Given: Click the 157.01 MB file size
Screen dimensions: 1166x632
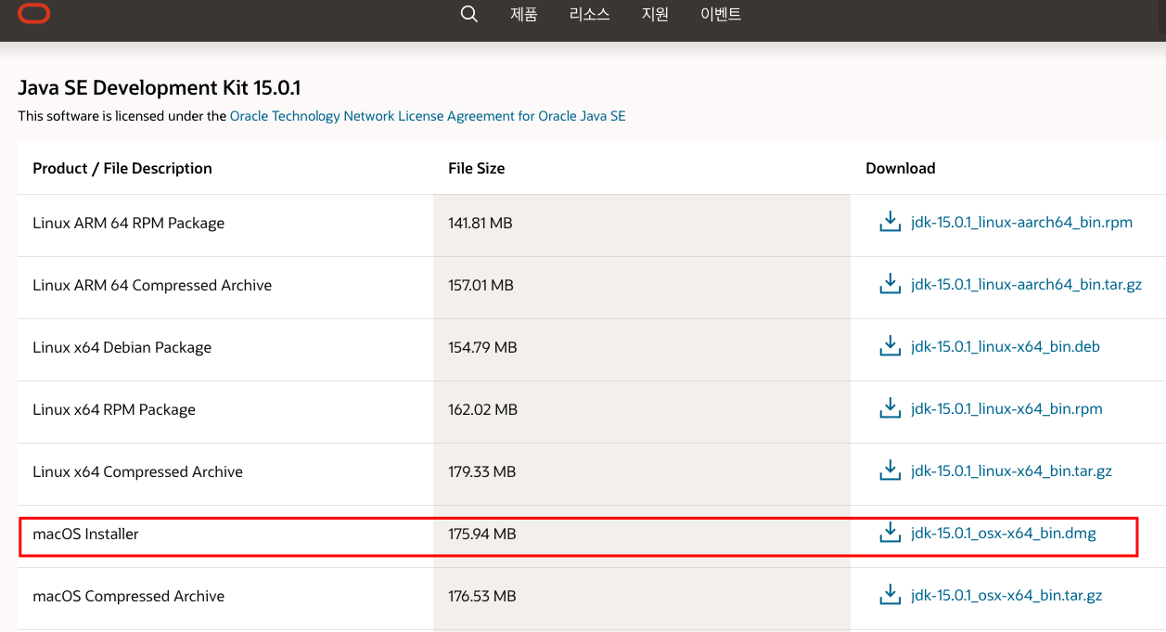Looking at the screenshot, I should tap(480, 285).
